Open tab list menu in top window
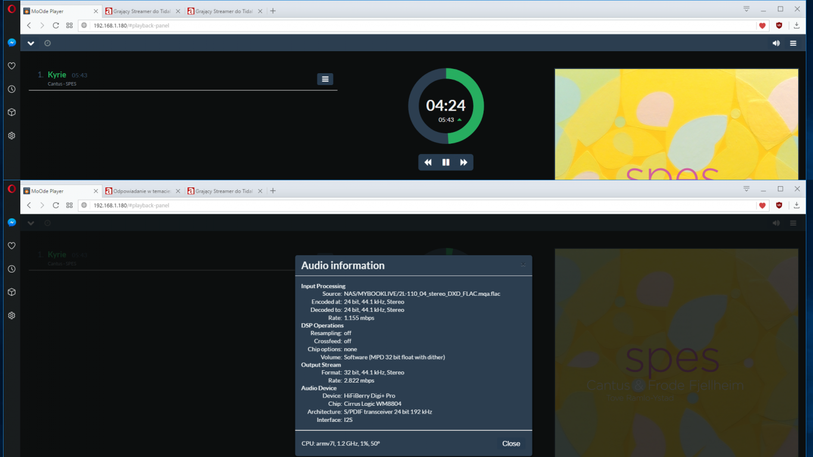Viewport: 813px width, 457px height. click(746, 9)
